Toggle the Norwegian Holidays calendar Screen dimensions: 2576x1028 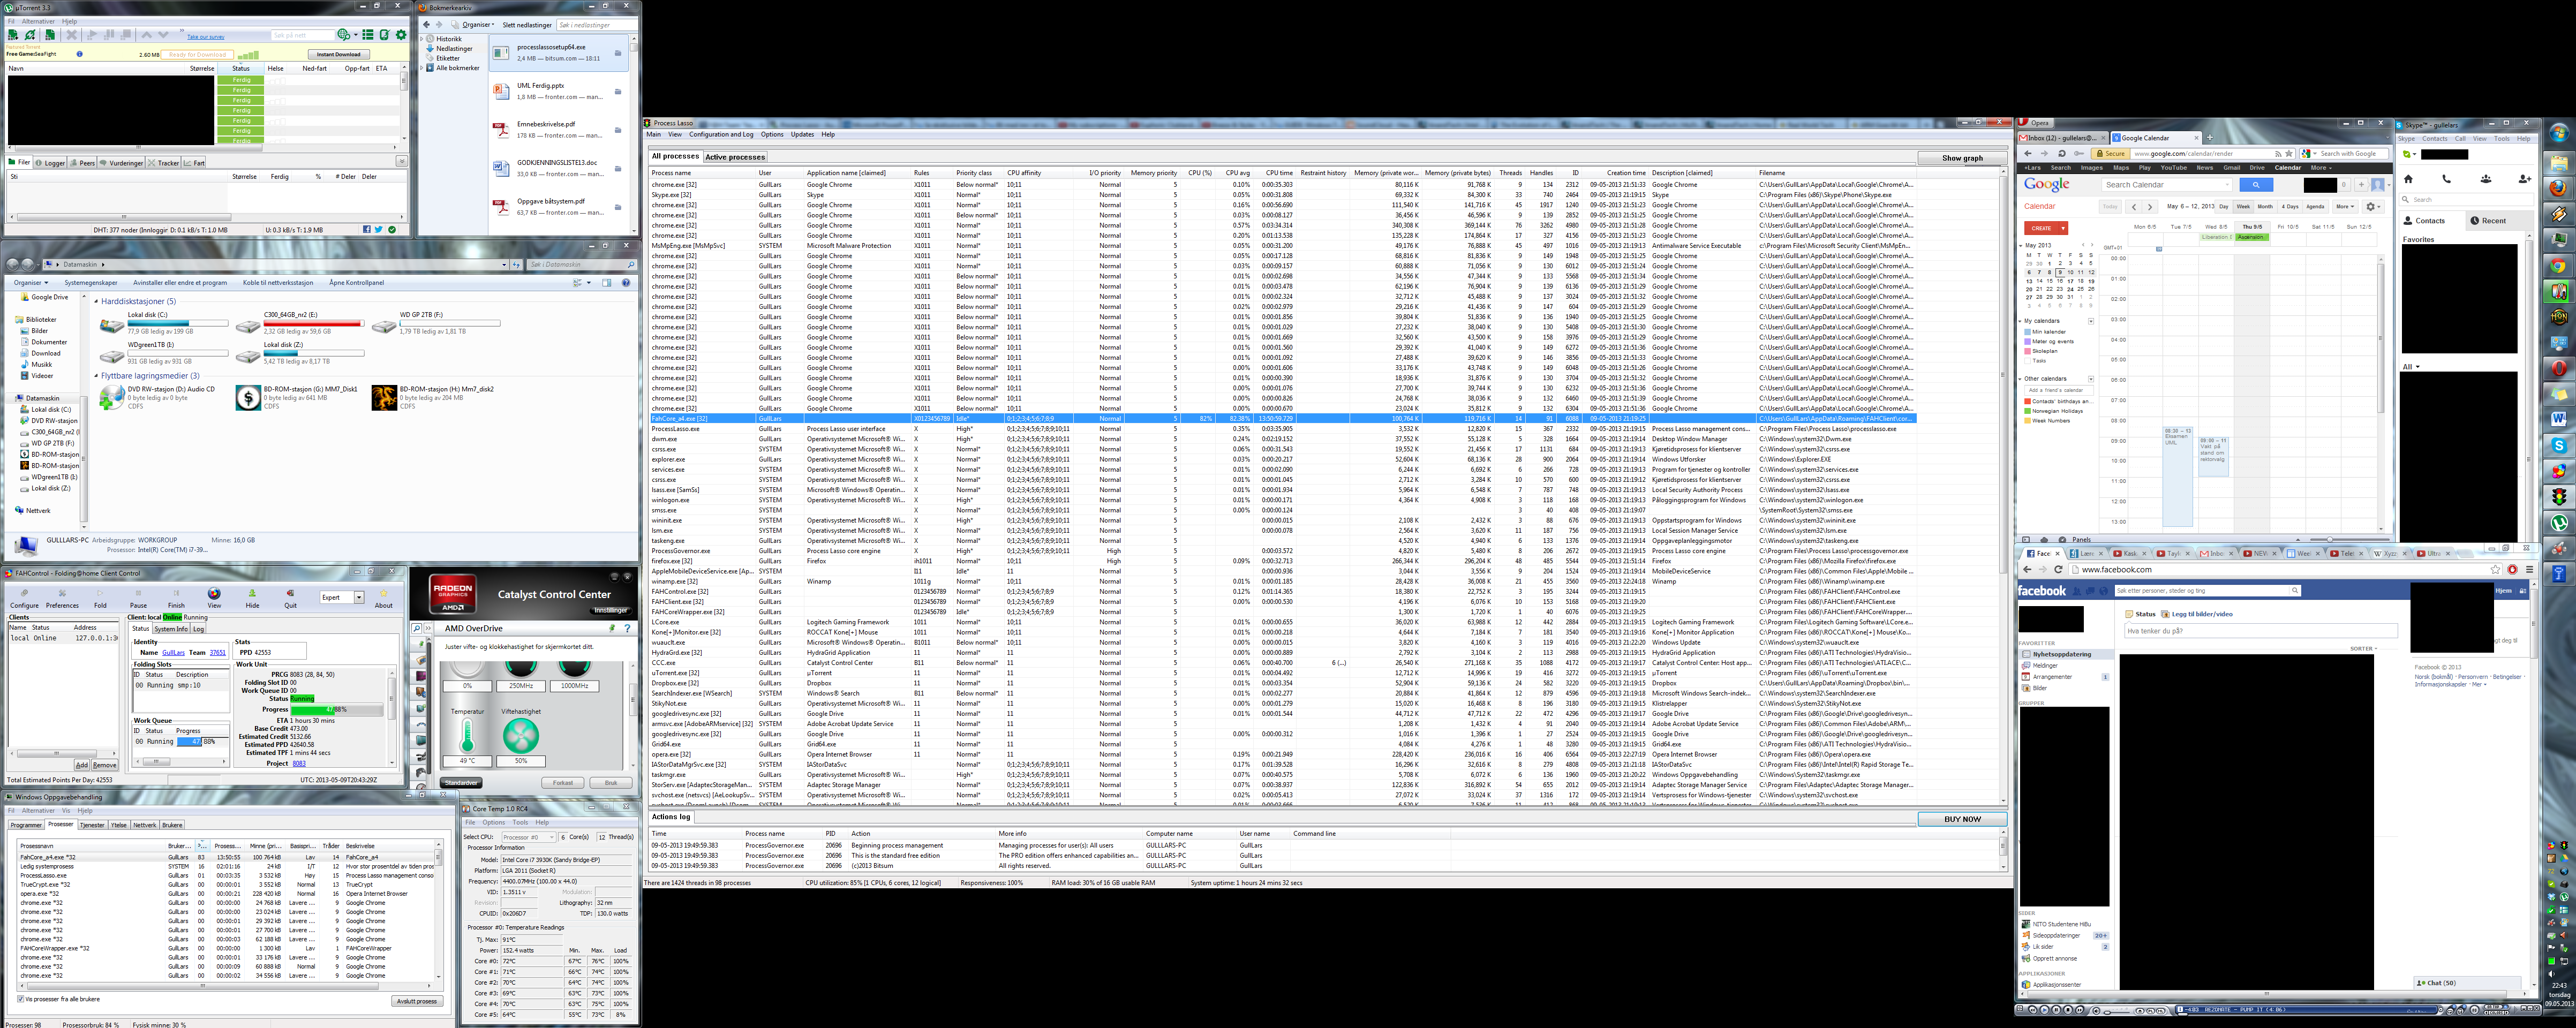[2028, 411]
